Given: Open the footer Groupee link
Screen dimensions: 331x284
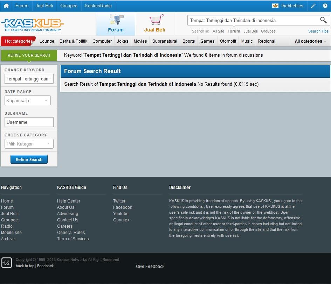Looking at the screenshot, I should [x=9, y=220].
